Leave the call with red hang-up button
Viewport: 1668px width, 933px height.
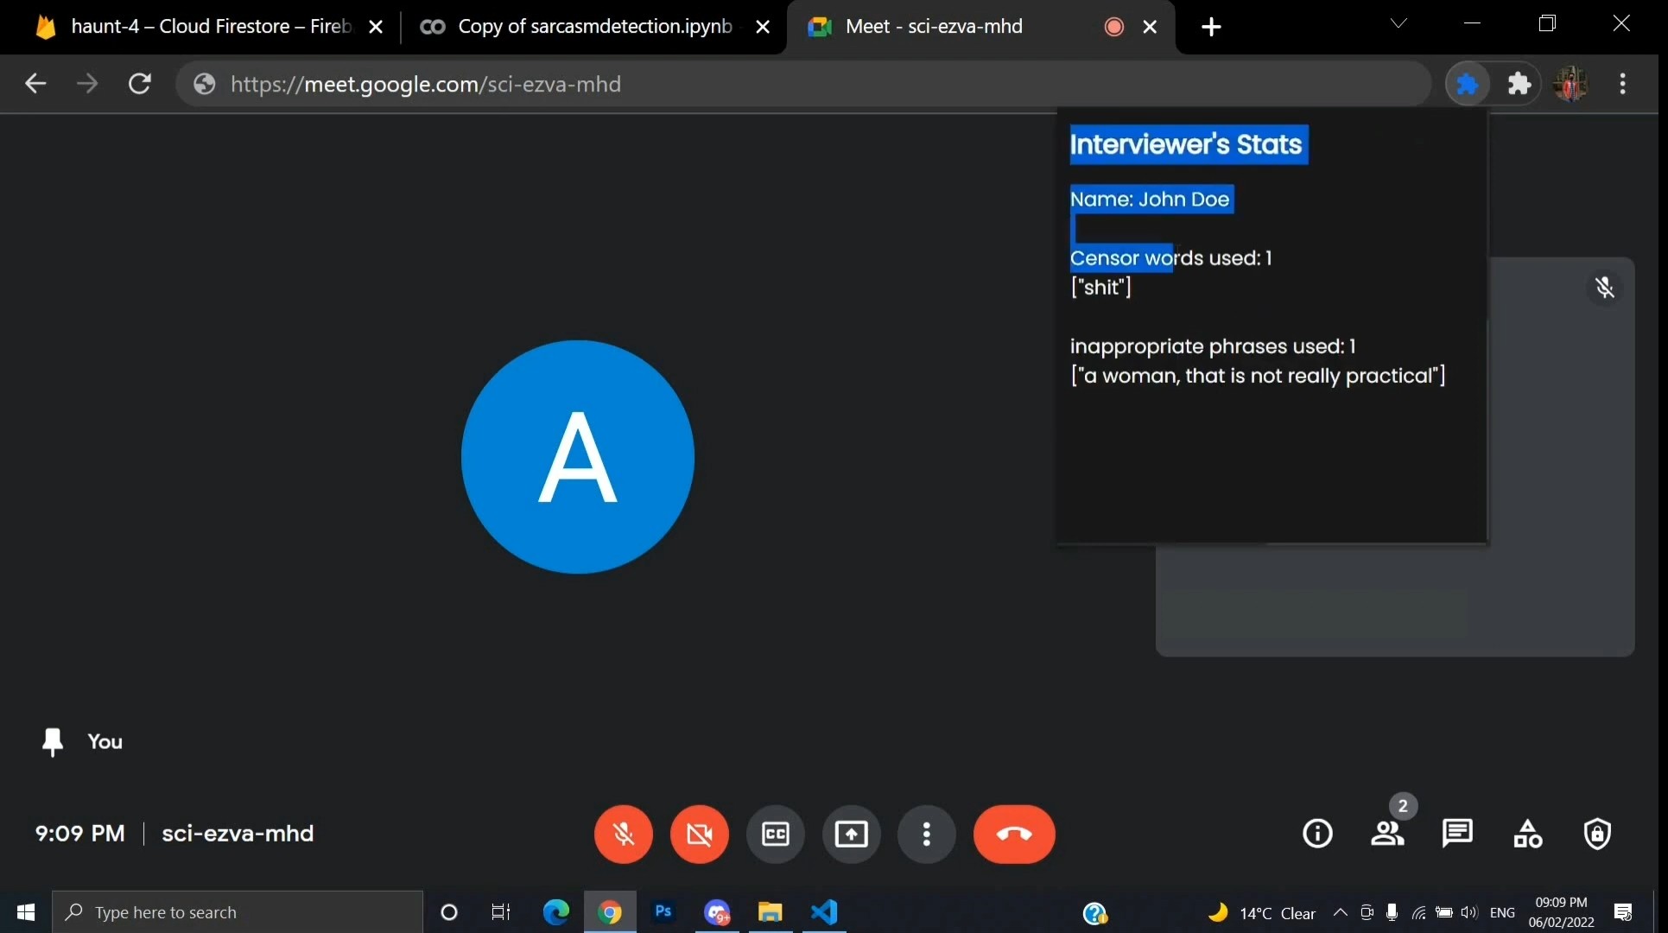pos(1014,834)
